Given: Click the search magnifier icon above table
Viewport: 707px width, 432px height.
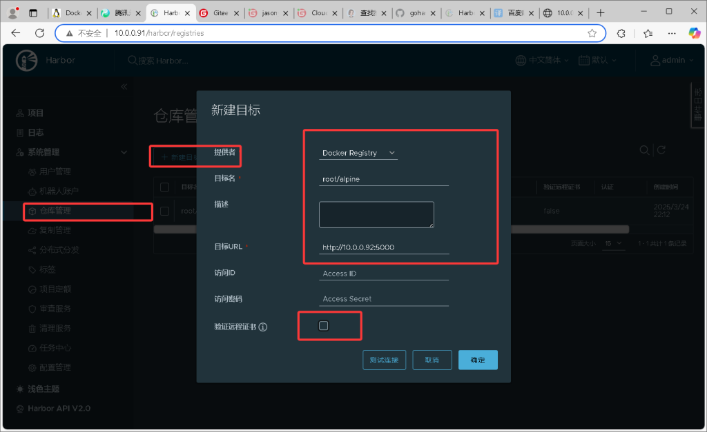Looking at the screenshot, I should pos(643,150).
